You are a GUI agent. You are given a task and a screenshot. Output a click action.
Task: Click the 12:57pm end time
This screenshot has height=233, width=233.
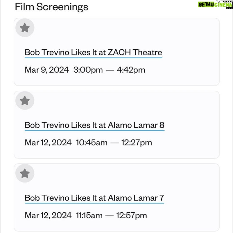click(132, 216)
